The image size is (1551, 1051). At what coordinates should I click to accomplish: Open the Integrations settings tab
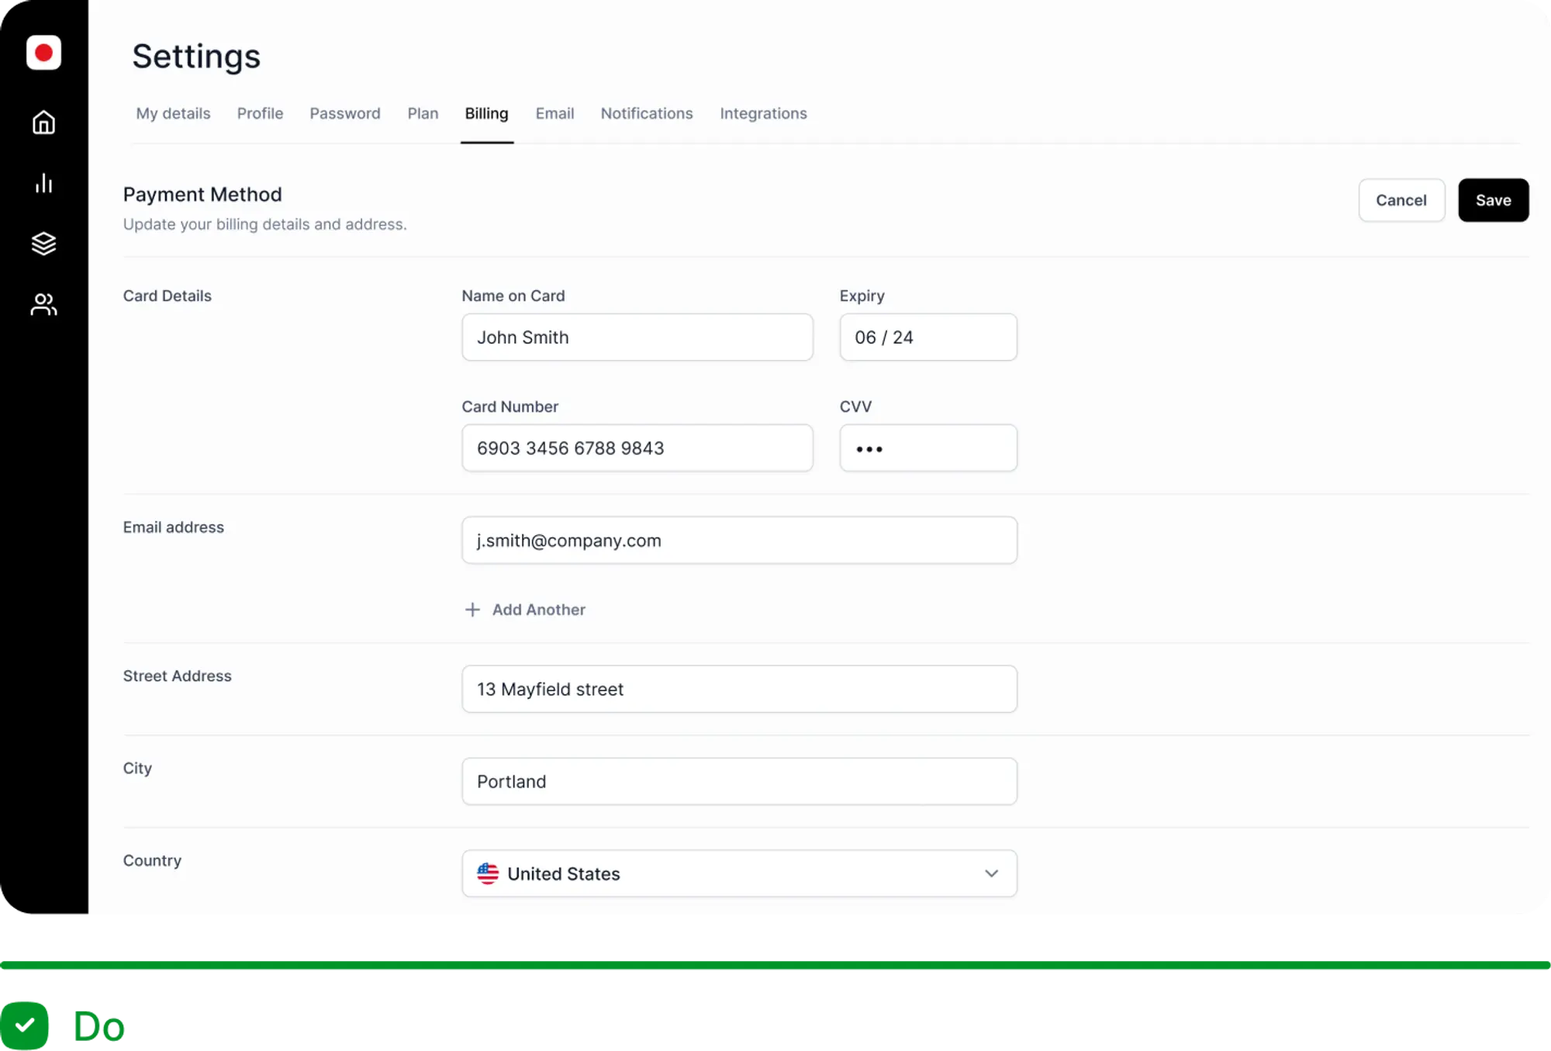pyautogui.click(x=763, y=113)
